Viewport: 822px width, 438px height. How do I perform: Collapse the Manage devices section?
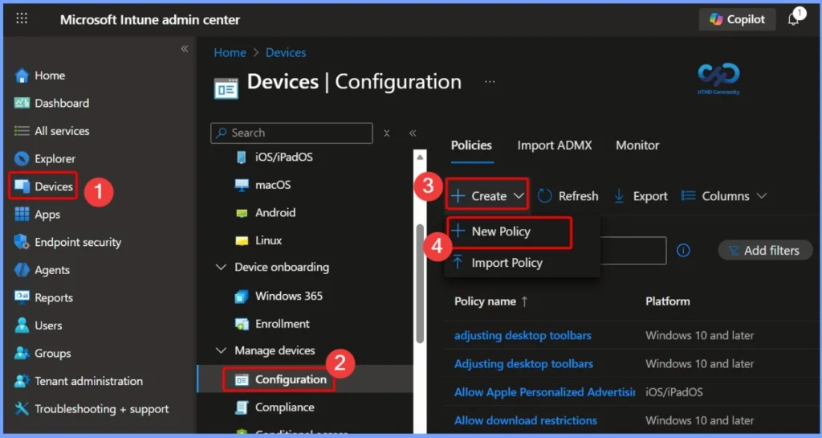pos(221,350)
